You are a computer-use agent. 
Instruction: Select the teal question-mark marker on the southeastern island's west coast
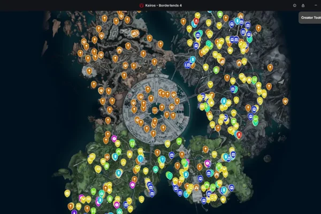click(x=170, y=175)
